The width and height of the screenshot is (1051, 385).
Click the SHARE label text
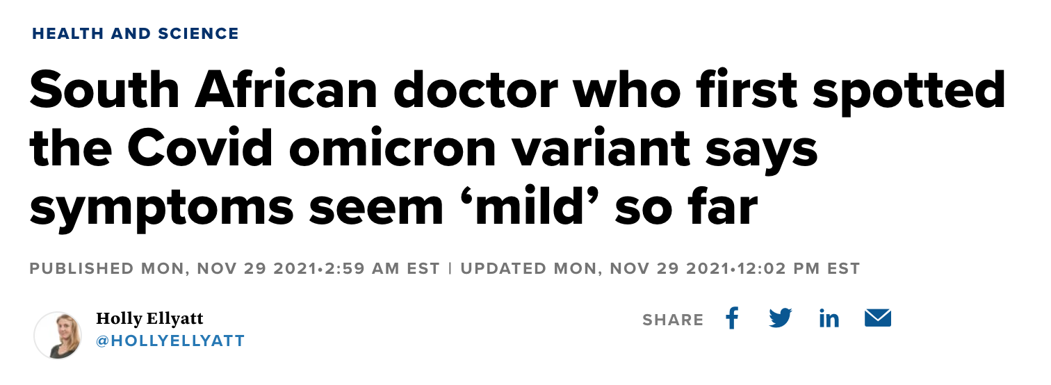(673, 320)
